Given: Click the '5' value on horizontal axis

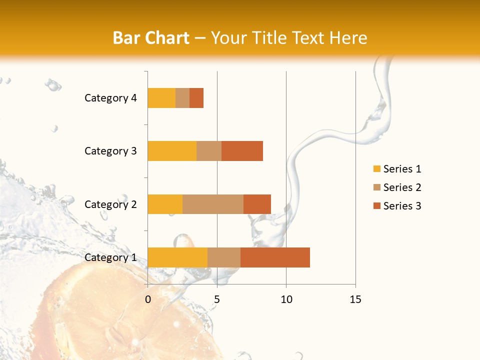Looking at the screenshot, I should click(217, 299).
